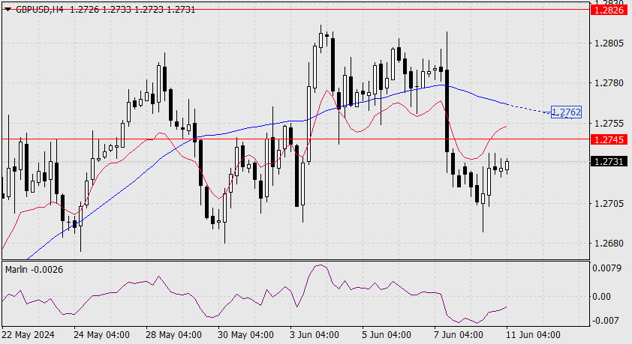This screenshot has height=344, width=632.
Task: Click the 0.0079 Marlin scale value
Action: tap(606, 268)
